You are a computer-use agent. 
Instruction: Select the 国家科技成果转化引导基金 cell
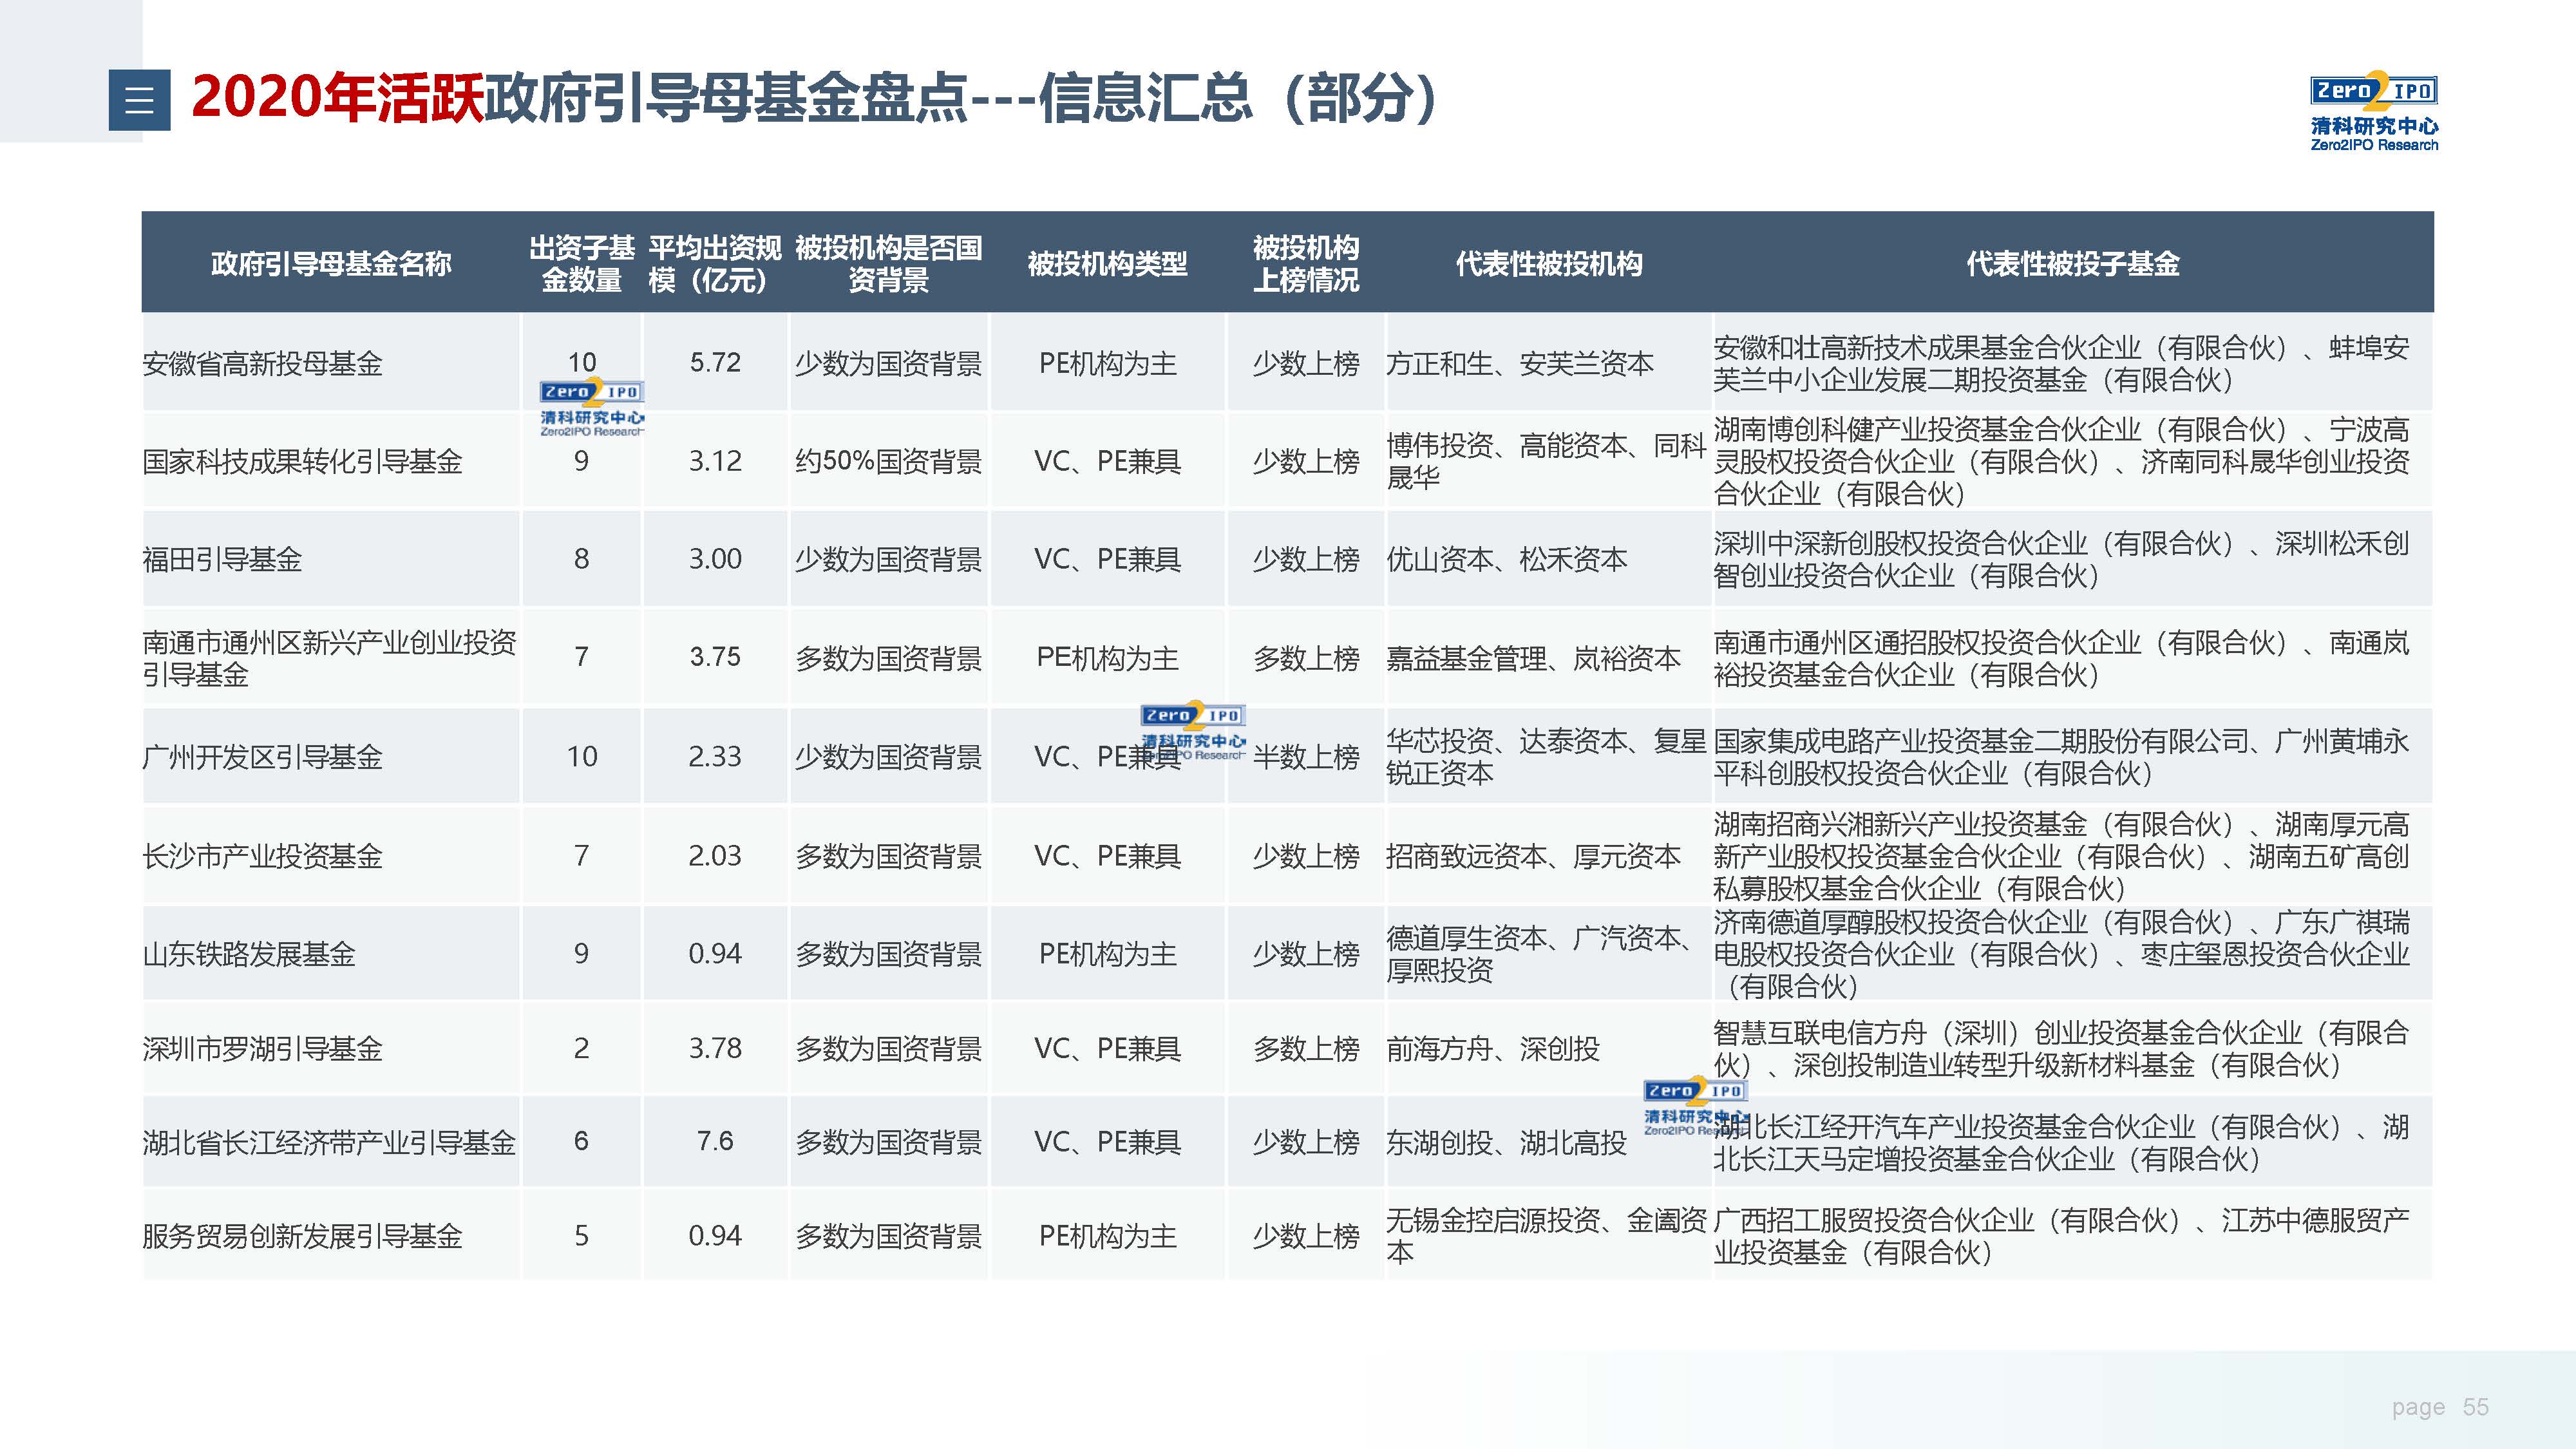(x=302, y=461)
